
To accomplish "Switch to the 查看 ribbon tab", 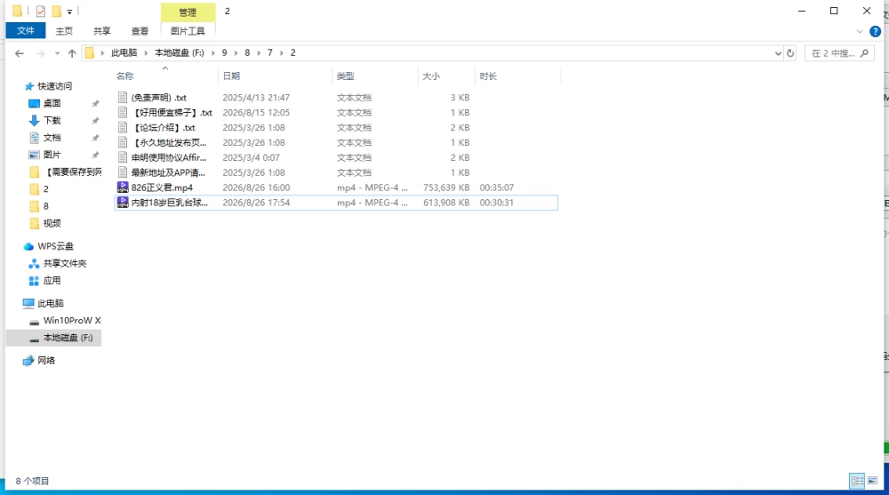I will [x=140, y=30].
